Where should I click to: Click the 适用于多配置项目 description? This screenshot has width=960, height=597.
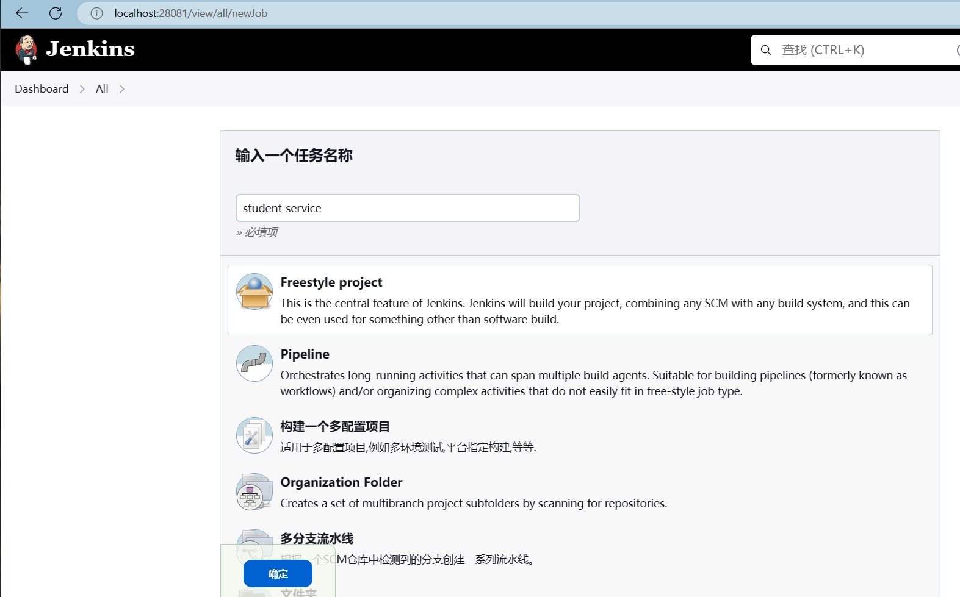408,448
